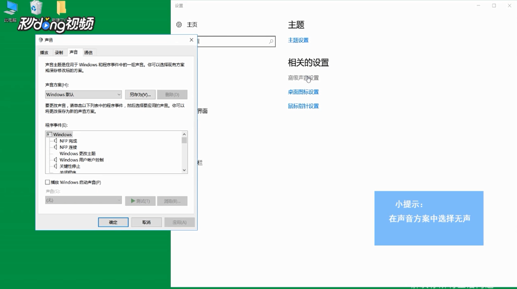
Task: Select the Recycle Bin desktop icon
Action: [36, 8]
